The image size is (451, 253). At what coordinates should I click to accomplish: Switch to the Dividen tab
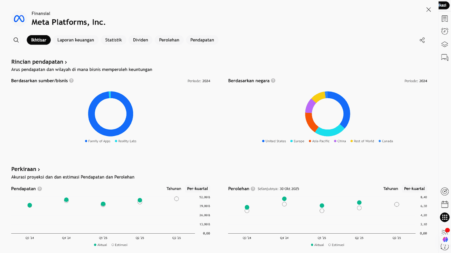click(140, 40)
